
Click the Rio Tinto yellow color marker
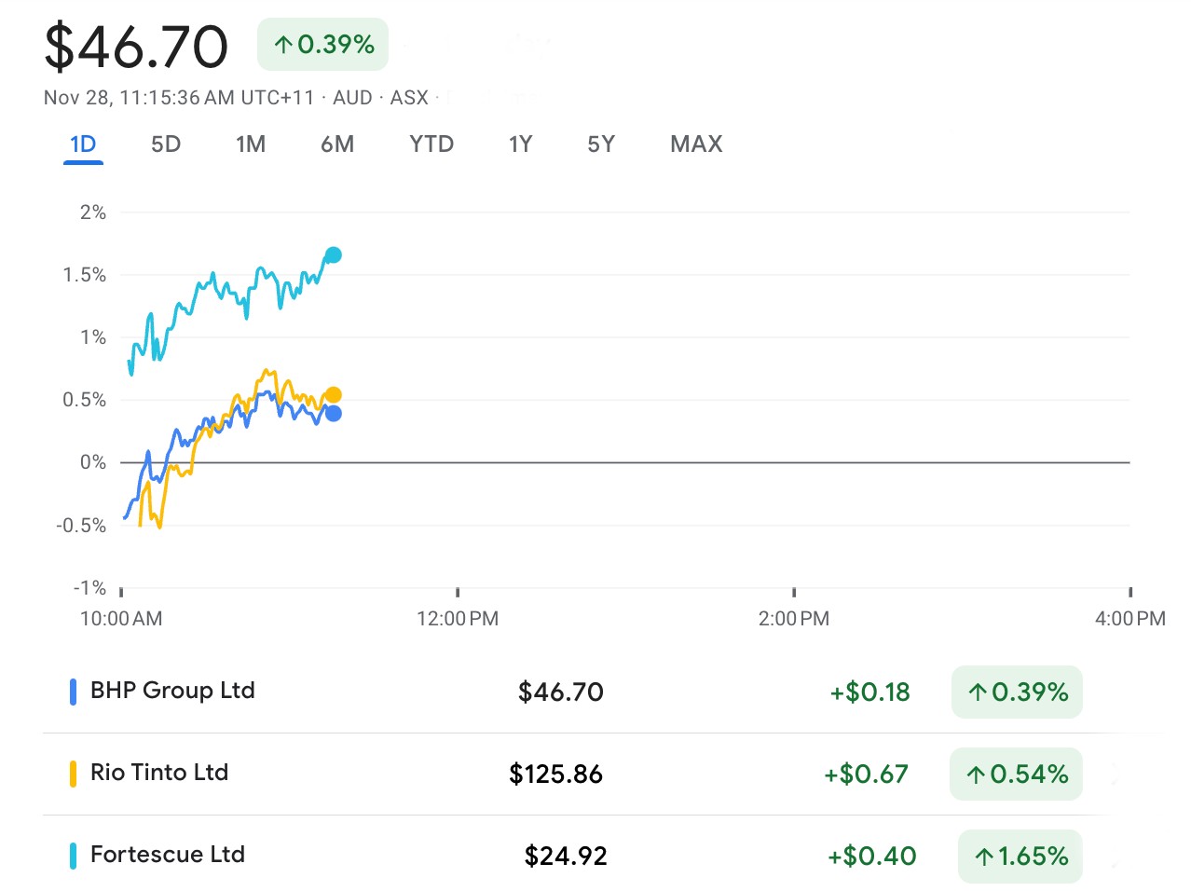(x=73, y=774)
